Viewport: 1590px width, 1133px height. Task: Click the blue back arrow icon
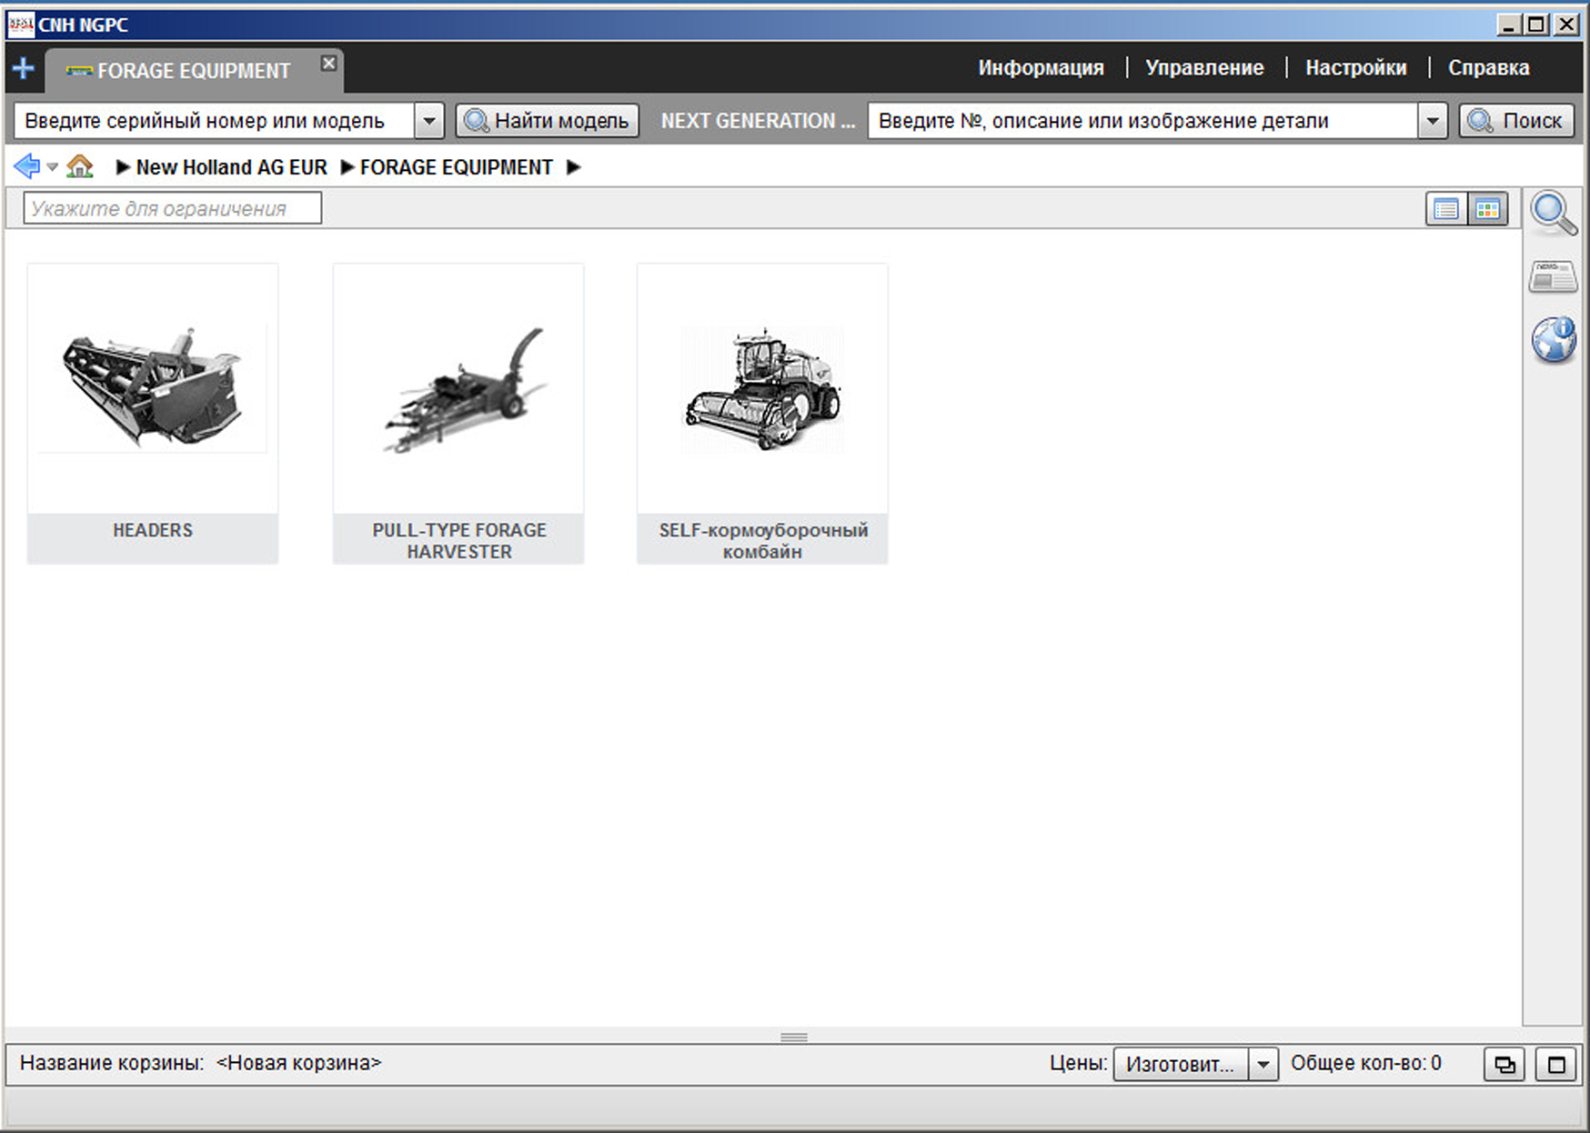[x=27, y=166]
